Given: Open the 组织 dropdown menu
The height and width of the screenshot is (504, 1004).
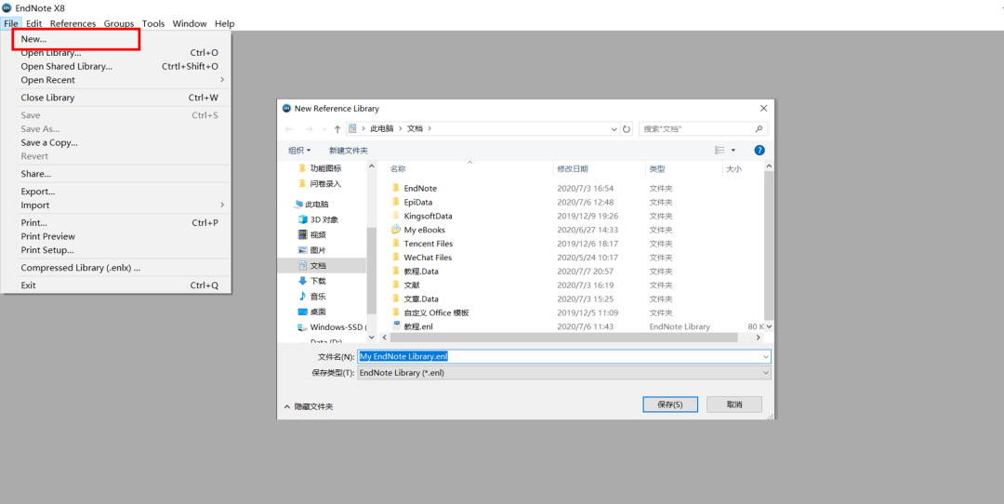Looking at the screenshot, I should [299, 150].
